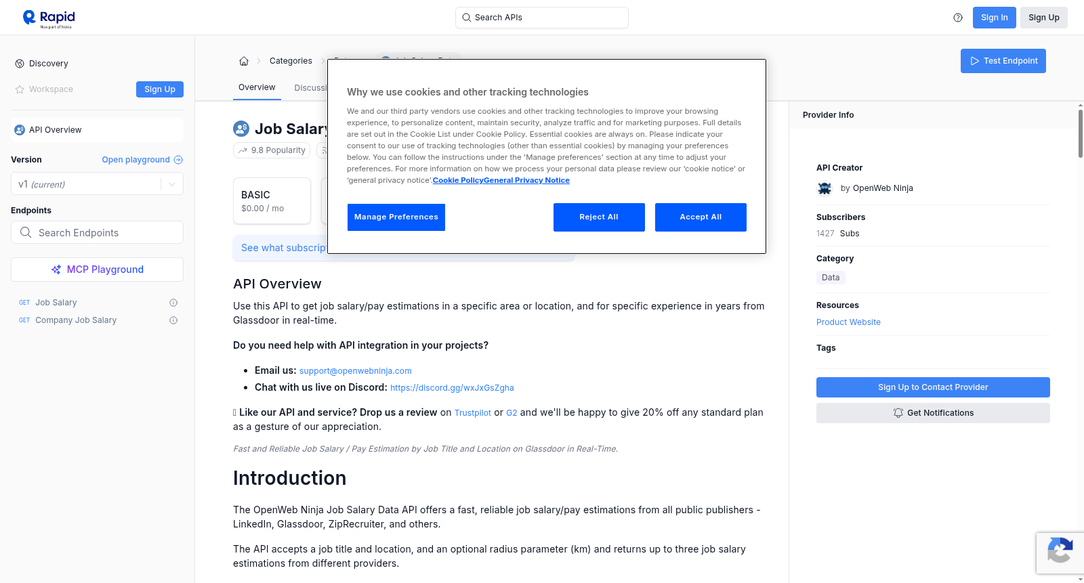Click the top-right Sign Up button
The image size is (1084, 583).
point(1043,18)
